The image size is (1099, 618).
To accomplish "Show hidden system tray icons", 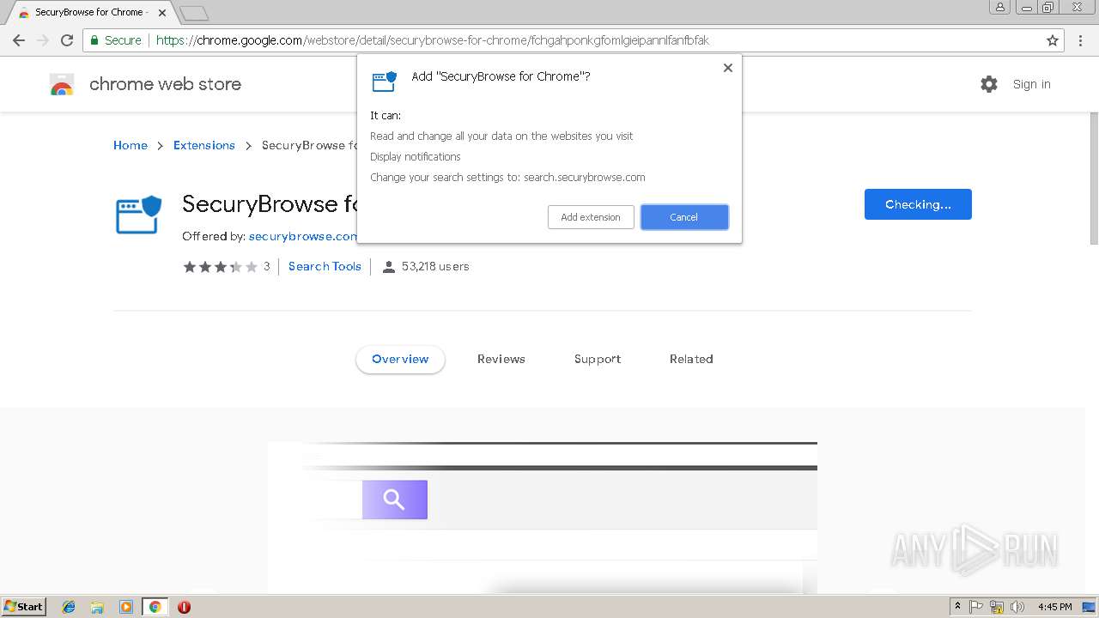I will 957,607.
